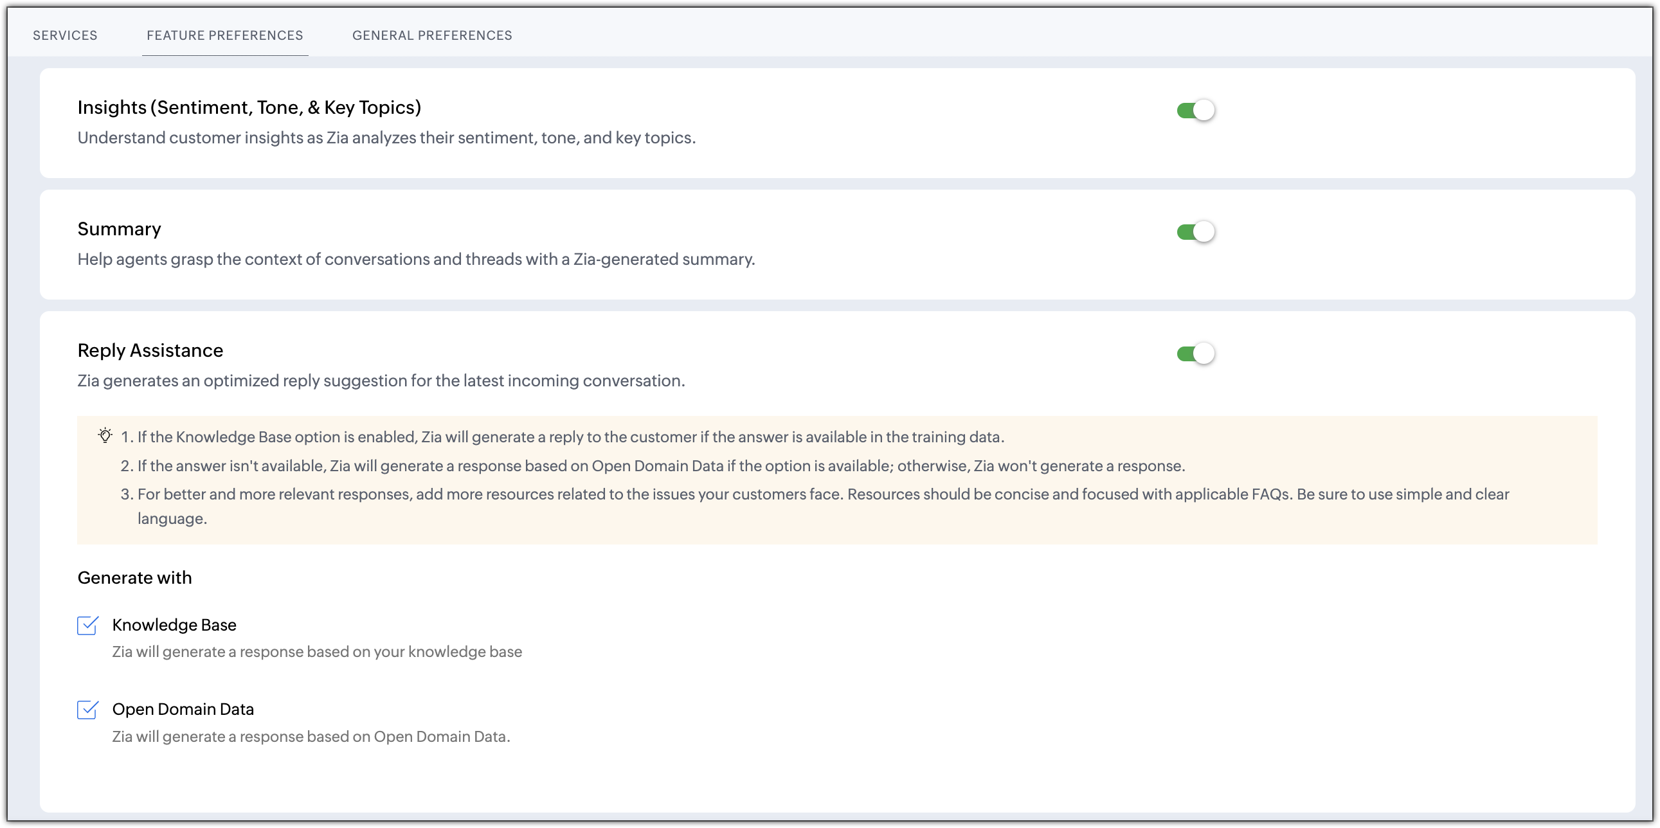Click 'Understand customer insights as Zia analyzes' description
Viewport: 1660px width, 828px height.
386,138
